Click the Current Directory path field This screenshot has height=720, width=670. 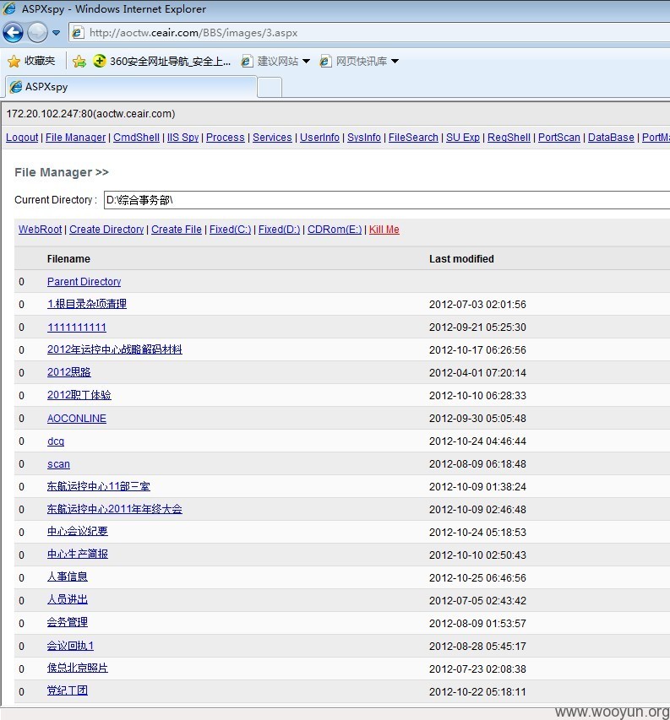click(x=387, y=200)
